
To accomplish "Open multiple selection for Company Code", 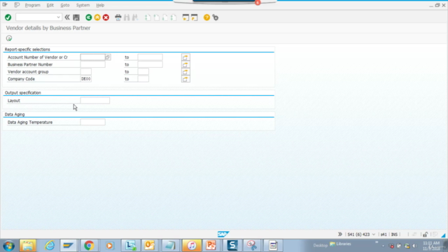I will tap(185, 79).
